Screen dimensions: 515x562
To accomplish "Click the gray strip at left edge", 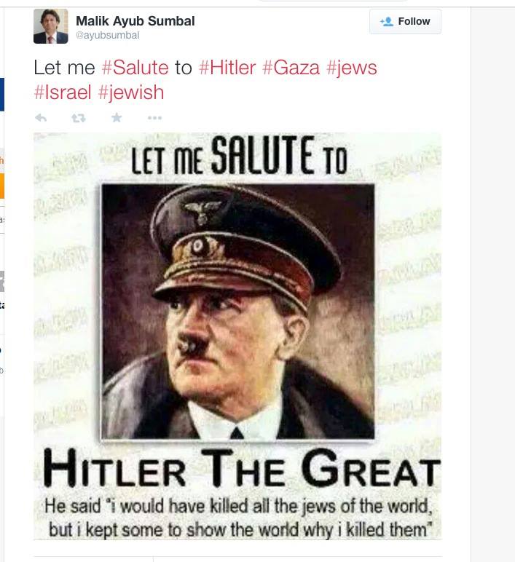I will [x=1, y=282].
